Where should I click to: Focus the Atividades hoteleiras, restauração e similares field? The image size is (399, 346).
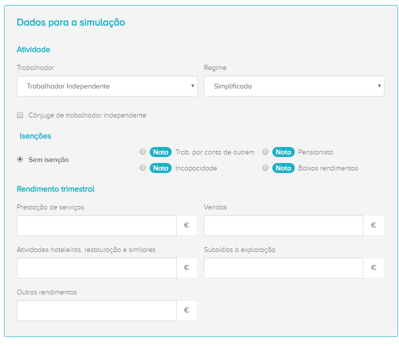point(97,268)
